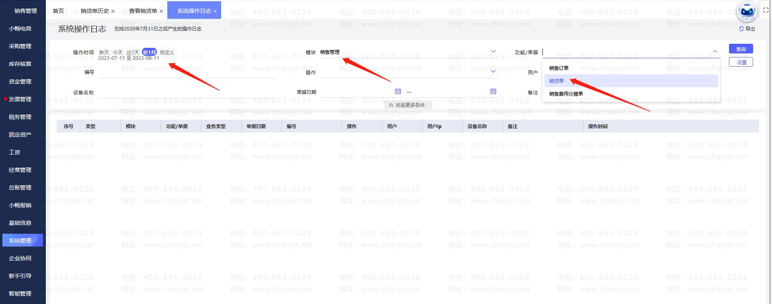772x304 pixels.
Task: Select the 近1月 time range
Action: pos(149,52)
